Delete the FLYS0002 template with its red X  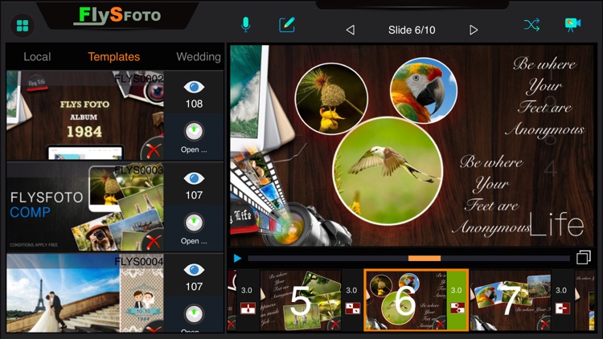(x=153, y=150)
